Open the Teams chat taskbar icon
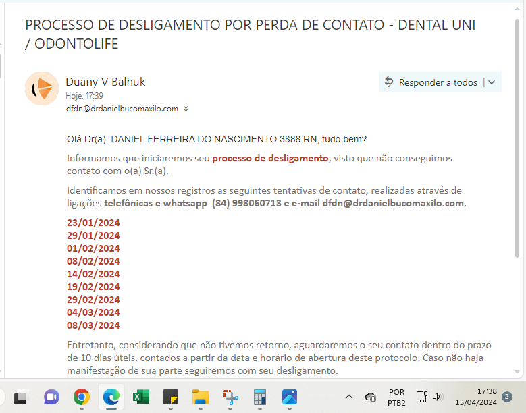Image resolution: width=526 pixels, height=413 pixels. coord(51,397)
